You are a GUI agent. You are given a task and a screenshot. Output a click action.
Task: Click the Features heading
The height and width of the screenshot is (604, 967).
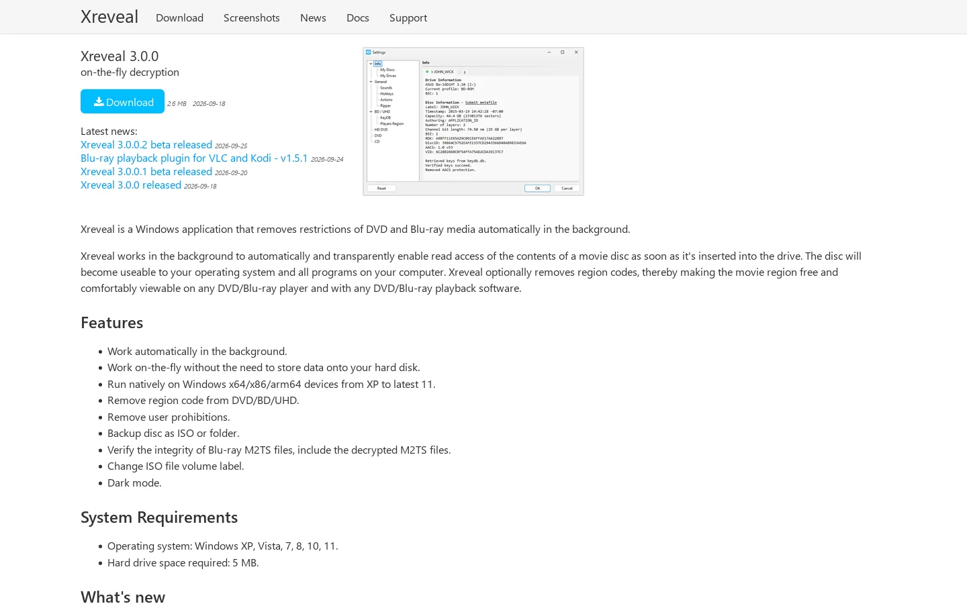(112, 323)
